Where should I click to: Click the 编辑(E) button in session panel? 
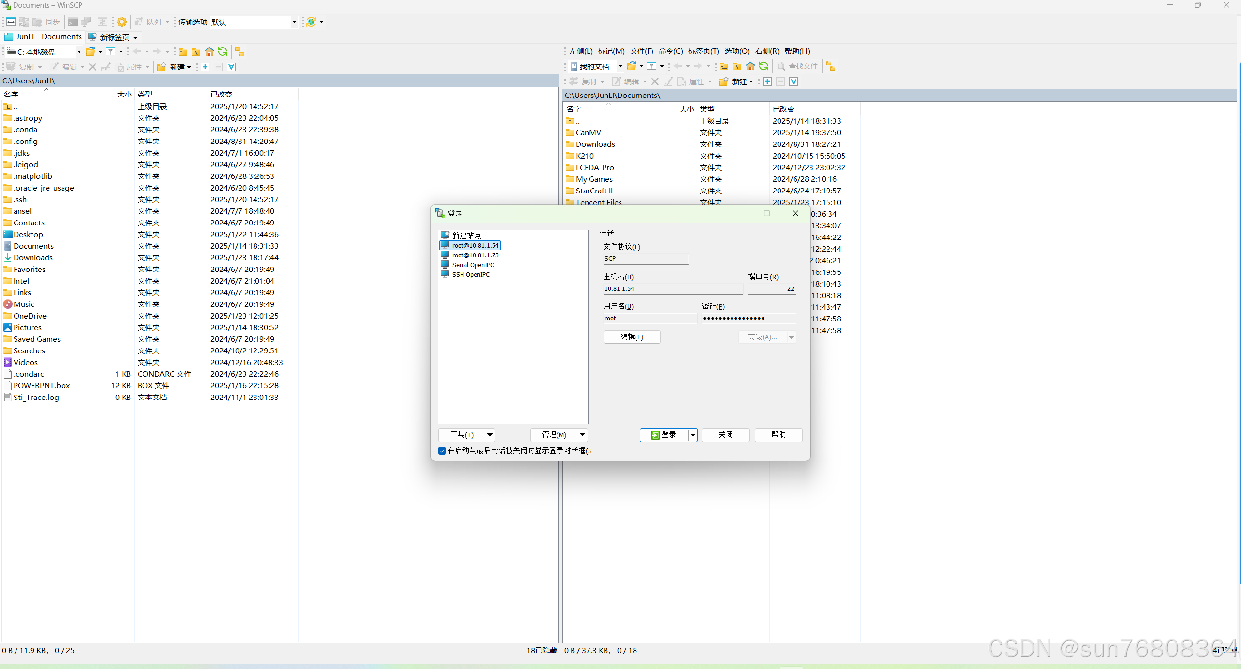(632, 337)
